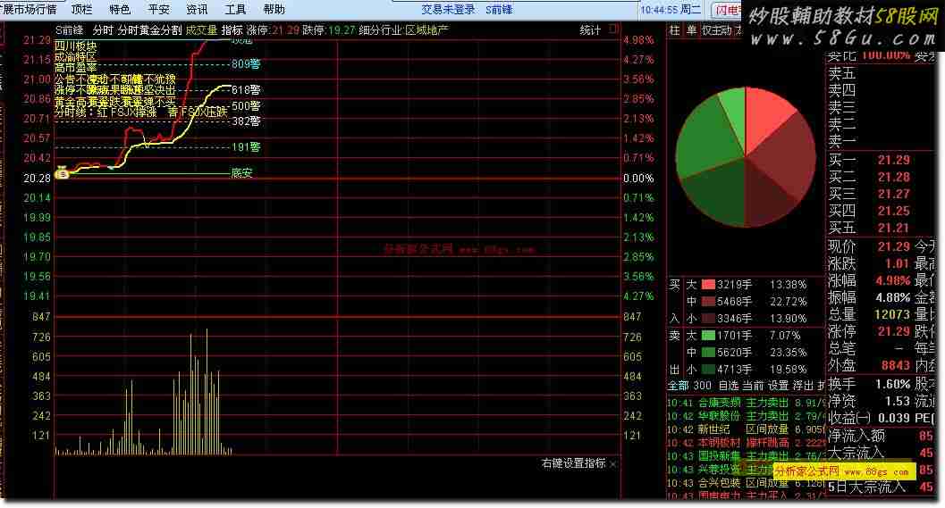Open the 帮助 menu
Image resolution: width=945 pixels, height=508 pixels.
274,9
